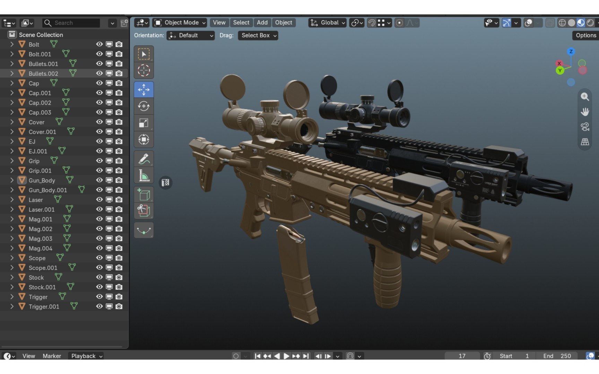Click the viewport zoom magnifier icon
Screen dimensions: 599x374
(x=585, y=97)
